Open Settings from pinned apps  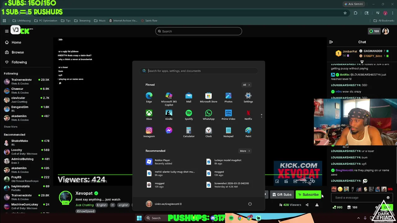coord(248,97)
